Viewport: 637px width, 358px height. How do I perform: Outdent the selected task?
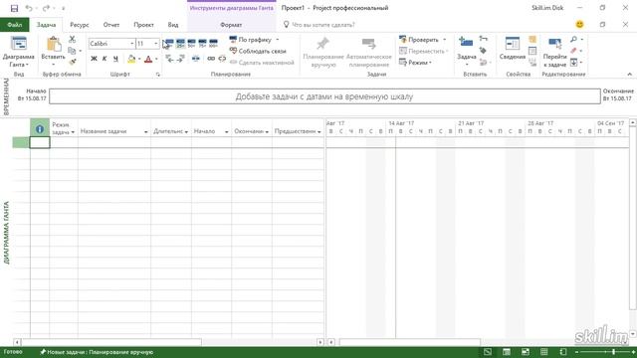(x=169, y=59)
